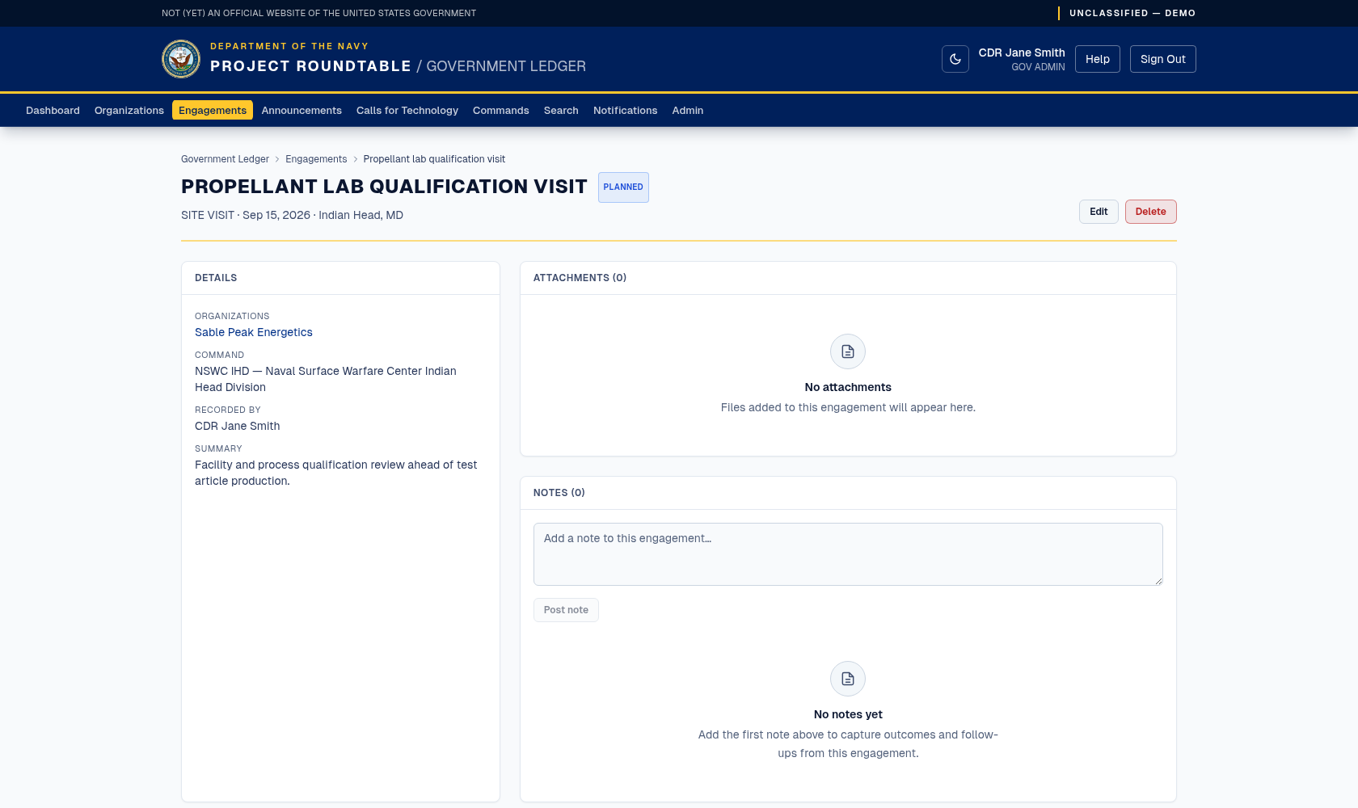This screenshot has width=1358, height=808.
Task: Toggle dark mode moon icon
Action: click(955, 59)
